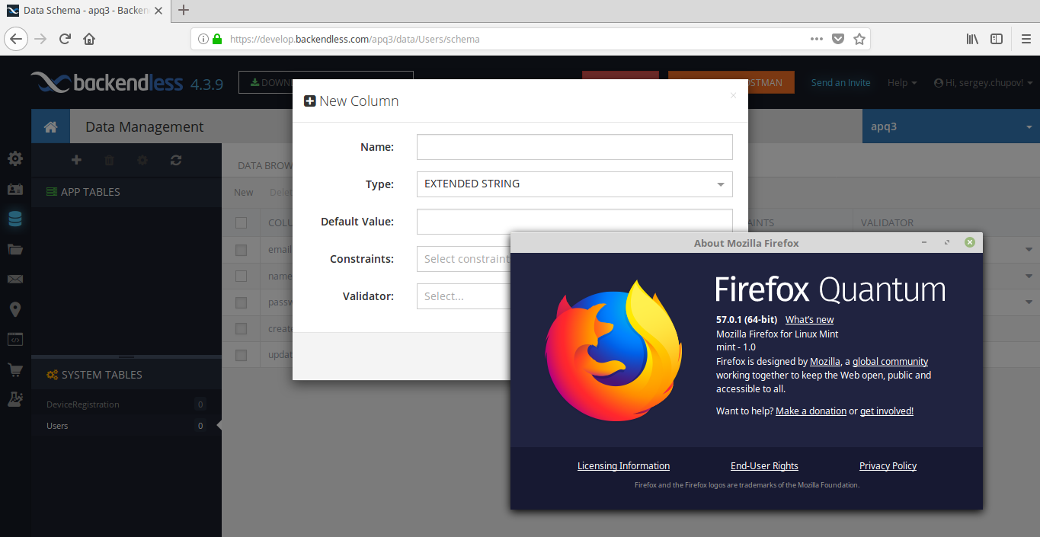
Task: Follow the Mozilla link in About Firefox
Action: point(825,362)
